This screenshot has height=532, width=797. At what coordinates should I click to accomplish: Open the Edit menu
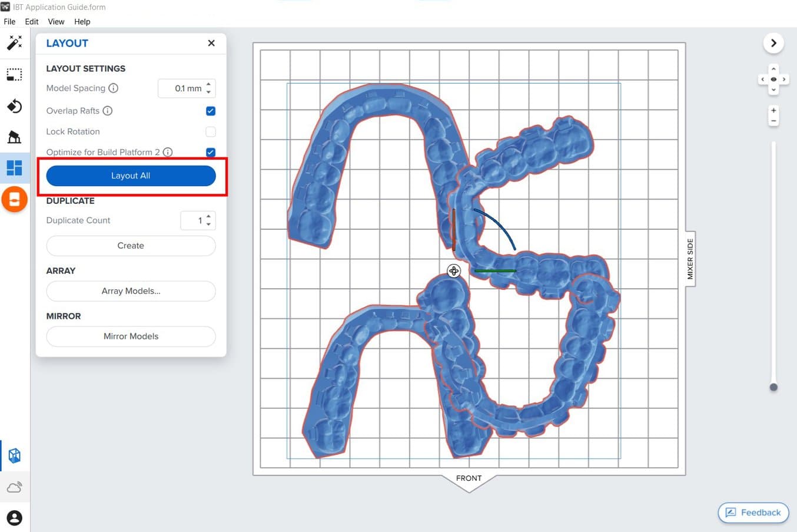[x=32, y=21]
